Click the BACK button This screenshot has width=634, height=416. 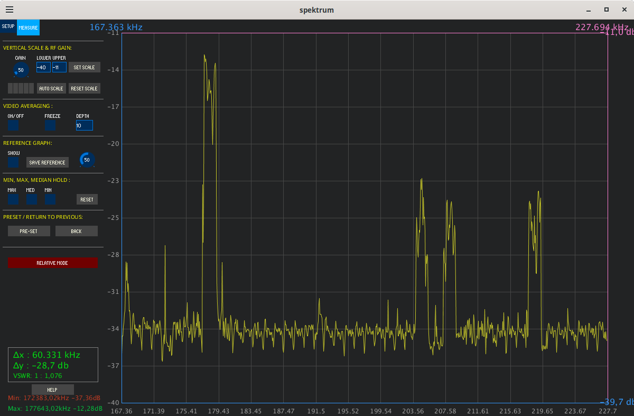[x=77, y=231]
